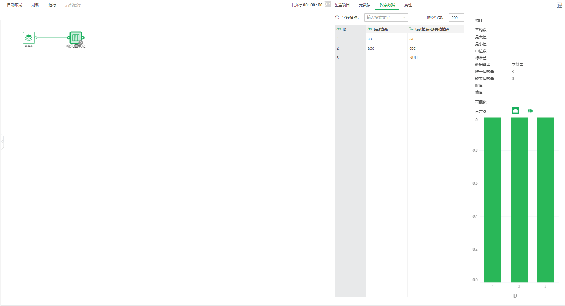
Task: Select the test填充-缺失值填充 column header
Action: pos(432,29)
